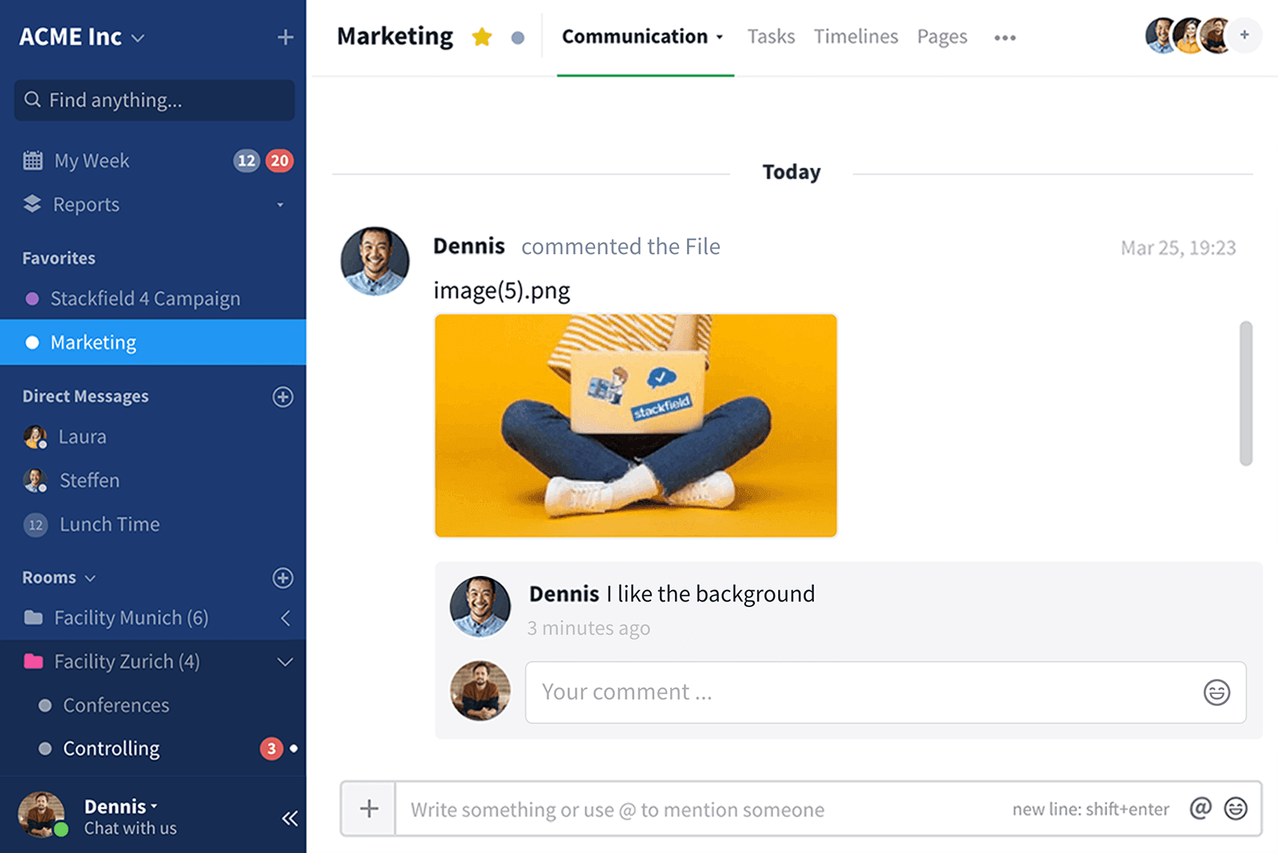The height and width of the screenshot is (853, 1278).
Task: Toggle the Marketing favorite star
Action: (482, 38)
